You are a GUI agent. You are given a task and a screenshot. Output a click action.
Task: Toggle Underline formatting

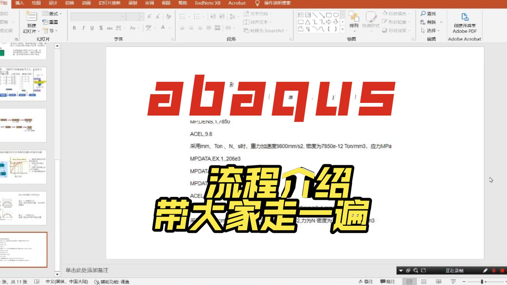[x=92, y=28]
